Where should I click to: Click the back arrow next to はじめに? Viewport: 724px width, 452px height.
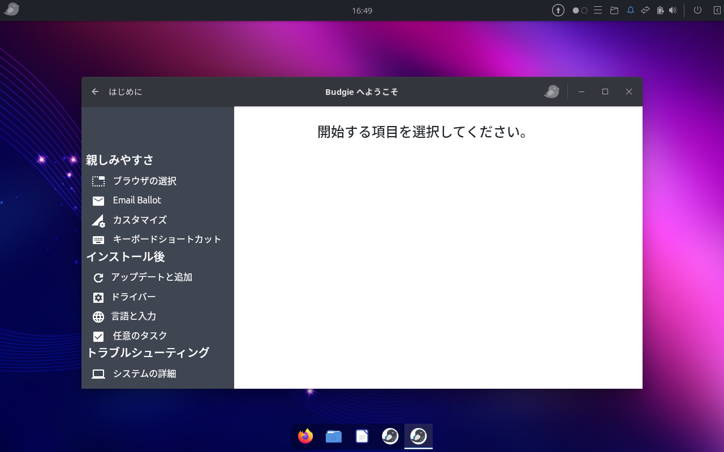tap(94, 91)
